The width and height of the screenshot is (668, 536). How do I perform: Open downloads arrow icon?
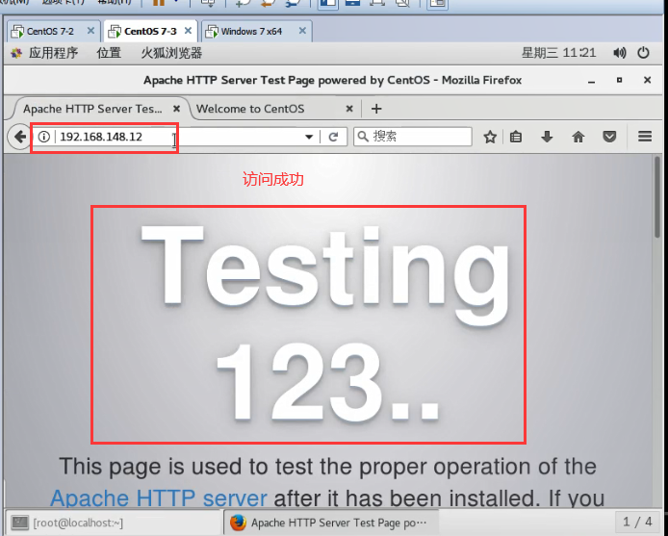[x=547, y=137]
